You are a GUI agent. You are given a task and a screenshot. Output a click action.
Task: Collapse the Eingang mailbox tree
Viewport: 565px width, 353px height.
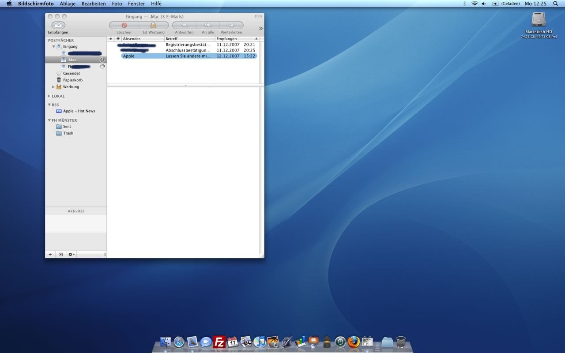54,46
